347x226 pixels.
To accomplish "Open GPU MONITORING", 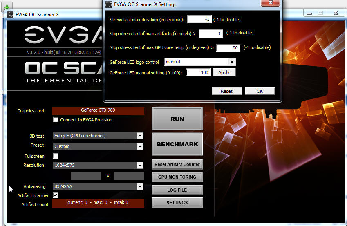I will click(x=177, y=177).
